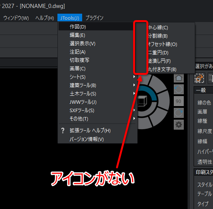Image resolution: width=213 pixels, height=209 pixels.
Task: Click the cube in the navigation wheel center
Action: (x=142, y=101)
